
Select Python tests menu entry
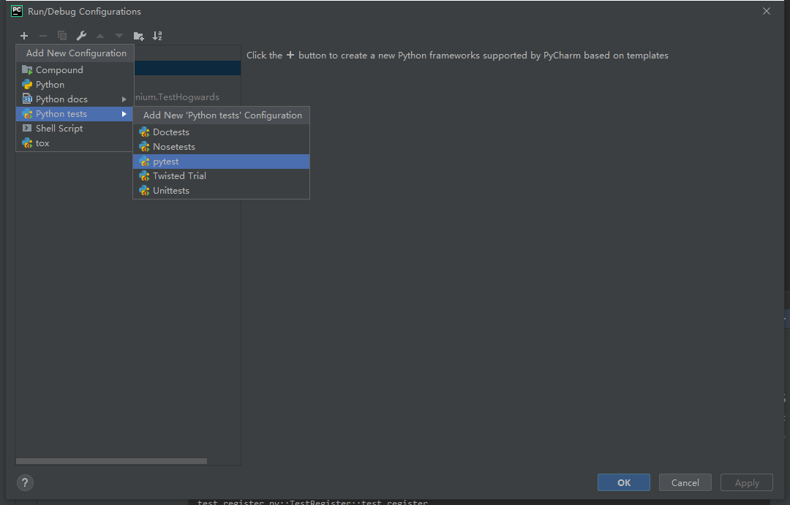[x=75, y=114]
